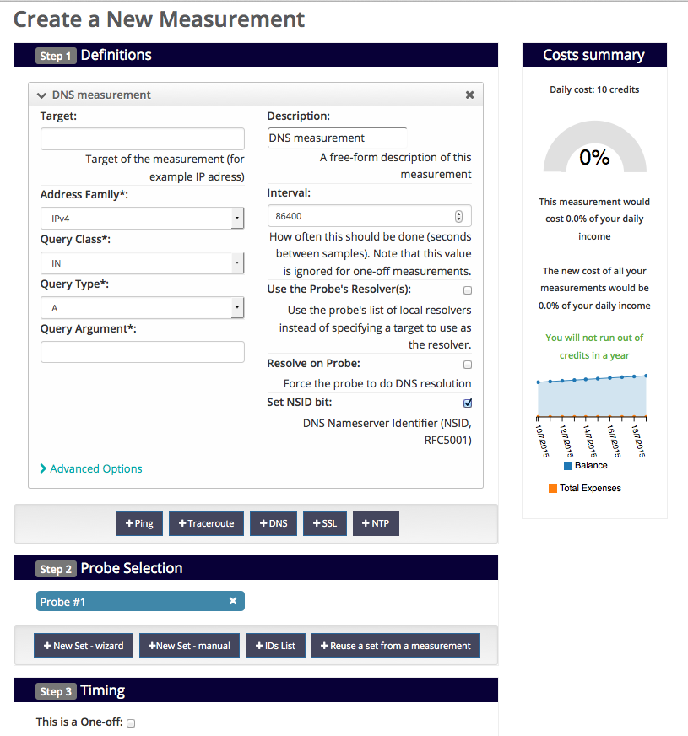The height and width of the screenshot is (736, 688).
Task: Expand Advanced Options
Action: [x=91, y=468]
